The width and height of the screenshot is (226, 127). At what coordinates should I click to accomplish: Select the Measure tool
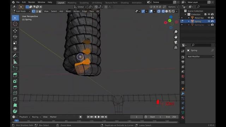(15, 62)
